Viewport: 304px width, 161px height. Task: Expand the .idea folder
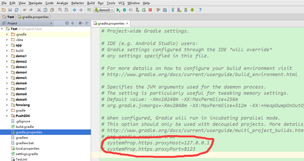[x=7, y=40]
